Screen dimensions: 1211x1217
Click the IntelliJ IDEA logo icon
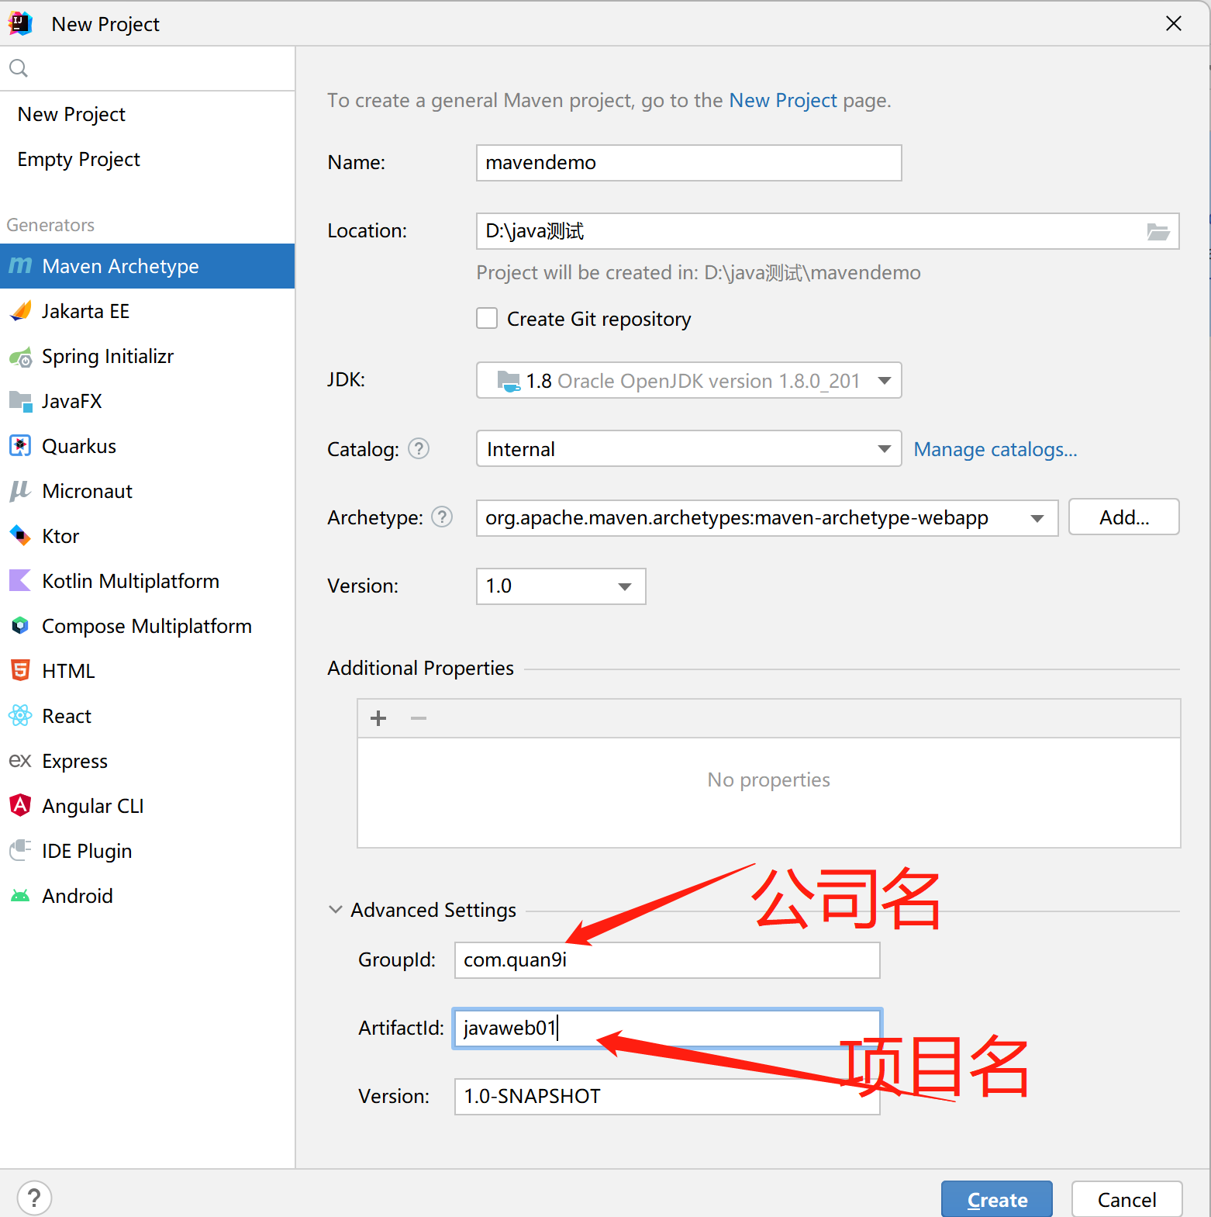(x=20, y=23)
